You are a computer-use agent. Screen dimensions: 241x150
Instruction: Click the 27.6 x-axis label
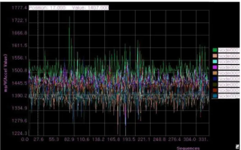coord(38,139)
